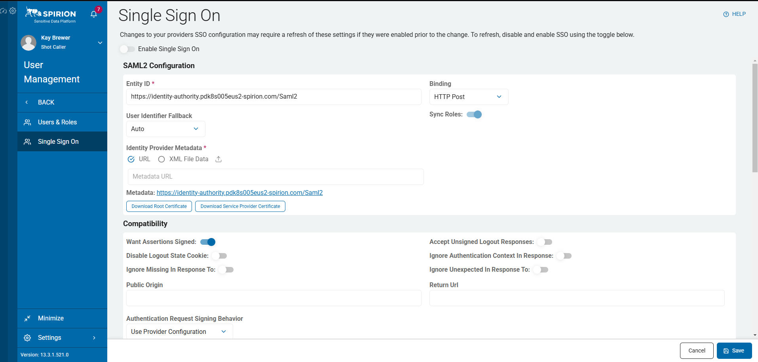Disable the Want Assertions Signed switch

coord(208,242)
